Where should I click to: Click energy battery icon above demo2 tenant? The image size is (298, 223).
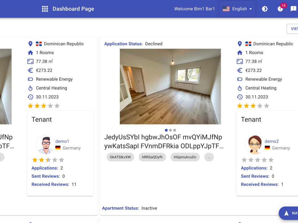pyautogui.click(x=240, y=79)
